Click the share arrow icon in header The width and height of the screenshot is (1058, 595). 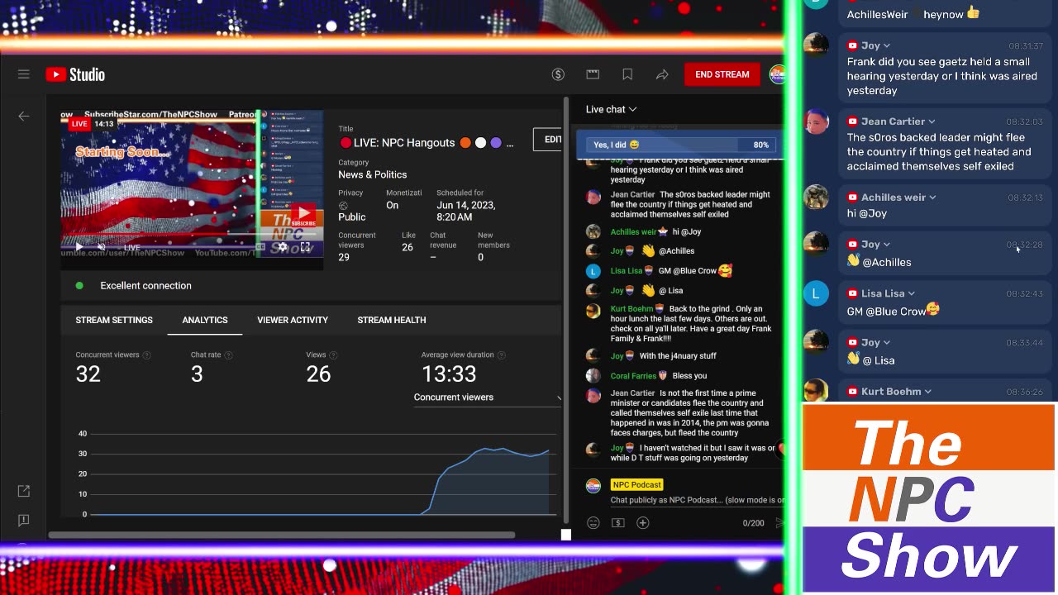pyautogui.click(x=662, y=74)
